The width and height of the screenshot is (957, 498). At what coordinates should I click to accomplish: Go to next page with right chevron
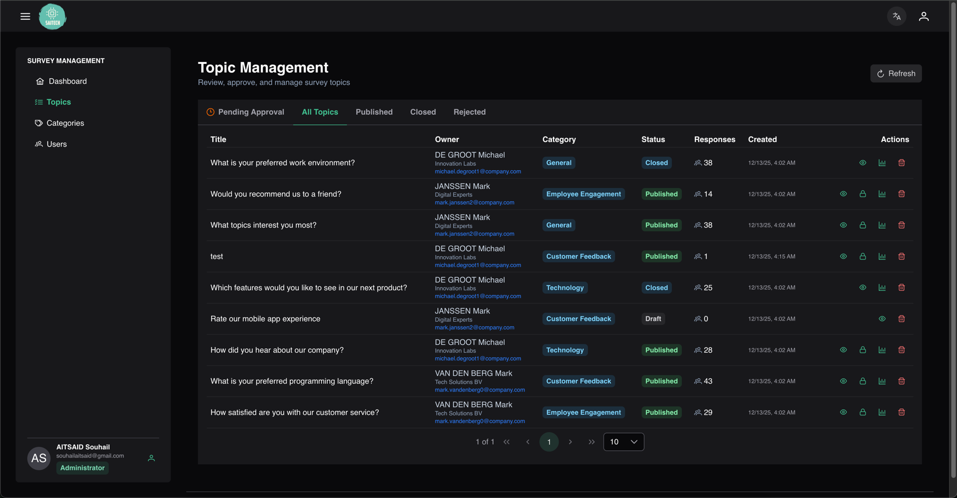click(x=570, y=442)
